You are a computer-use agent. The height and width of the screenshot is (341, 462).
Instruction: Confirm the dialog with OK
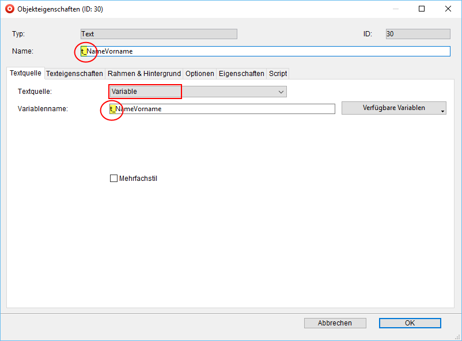(x=410, y=323)
